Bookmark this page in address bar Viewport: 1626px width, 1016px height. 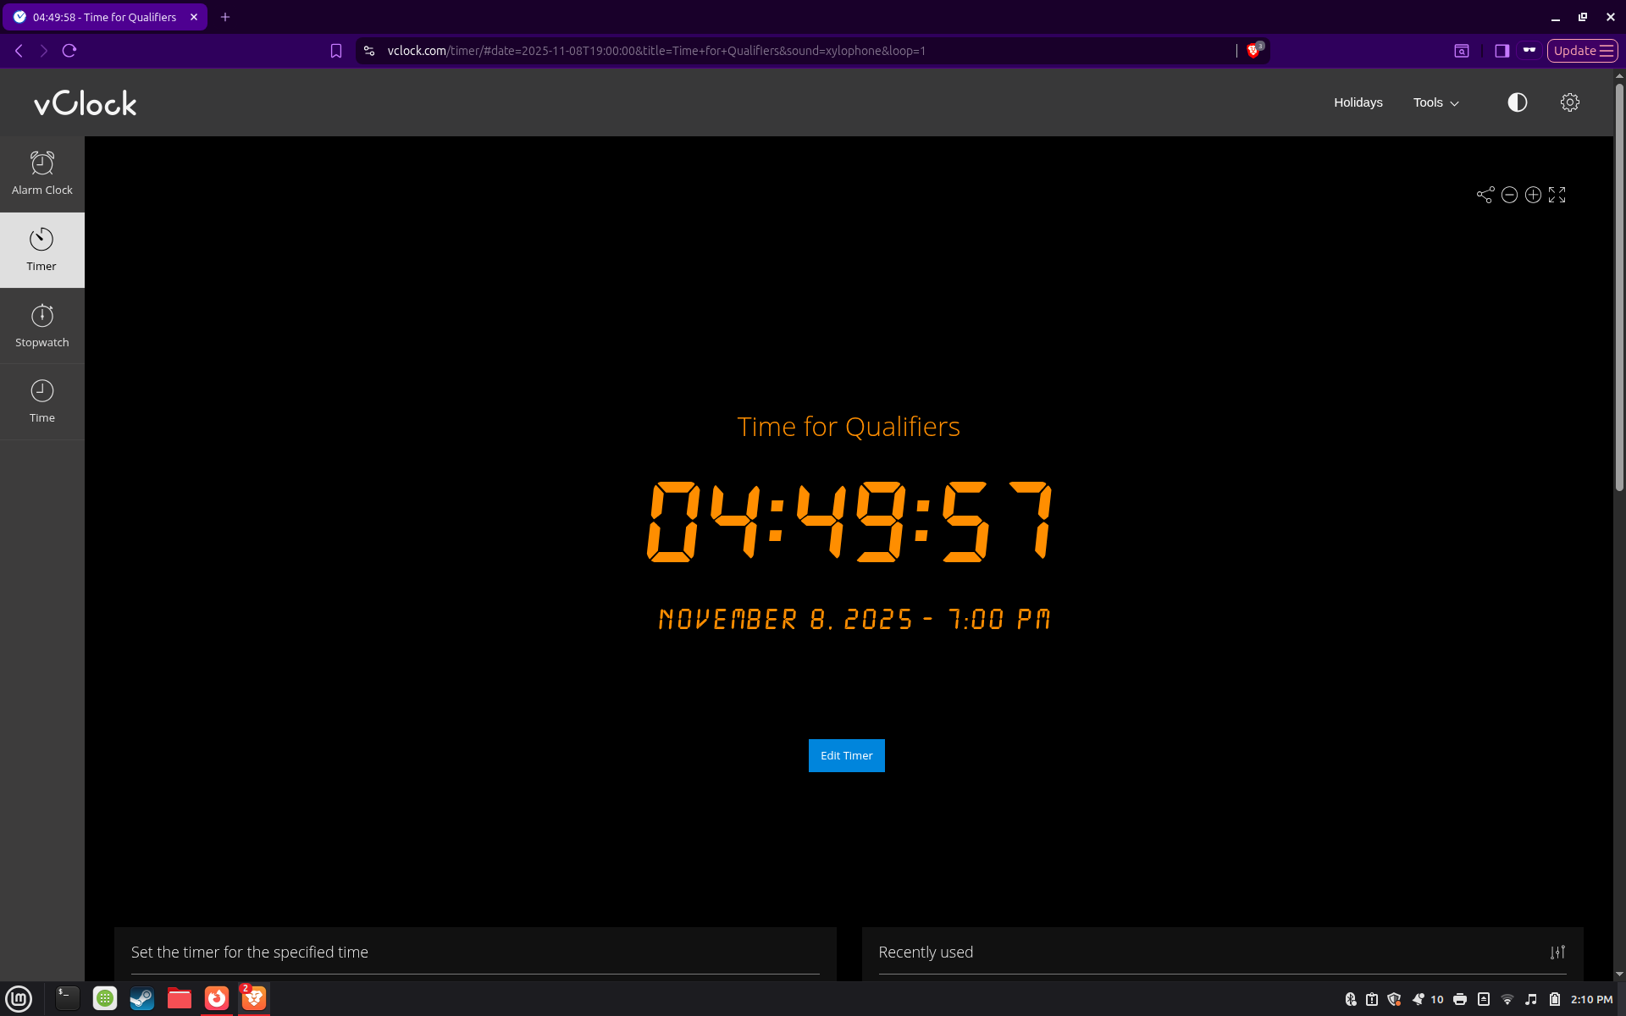[x=336, y=51]
